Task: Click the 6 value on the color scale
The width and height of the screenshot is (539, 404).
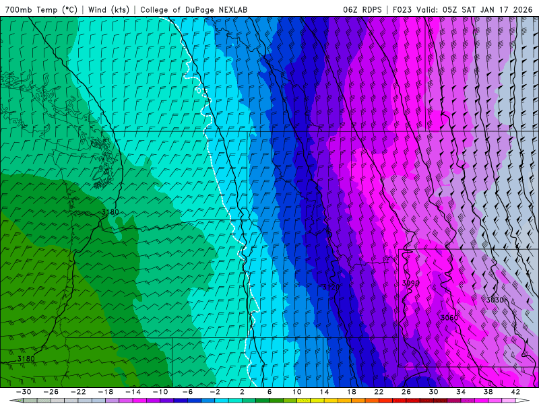Action: [269, 392]
